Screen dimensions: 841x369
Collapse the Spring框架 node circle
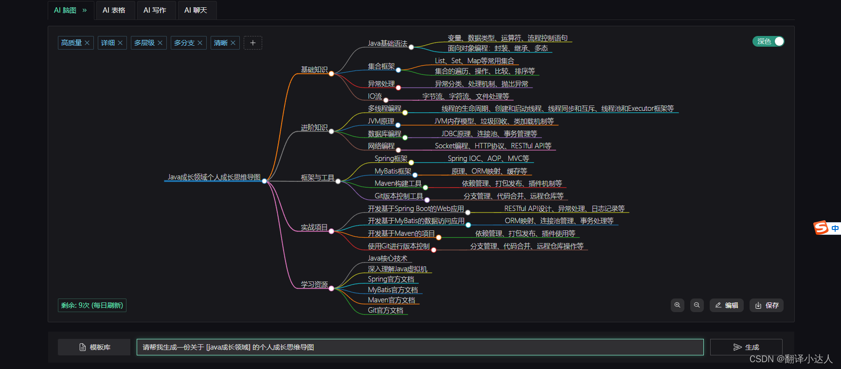411,162
